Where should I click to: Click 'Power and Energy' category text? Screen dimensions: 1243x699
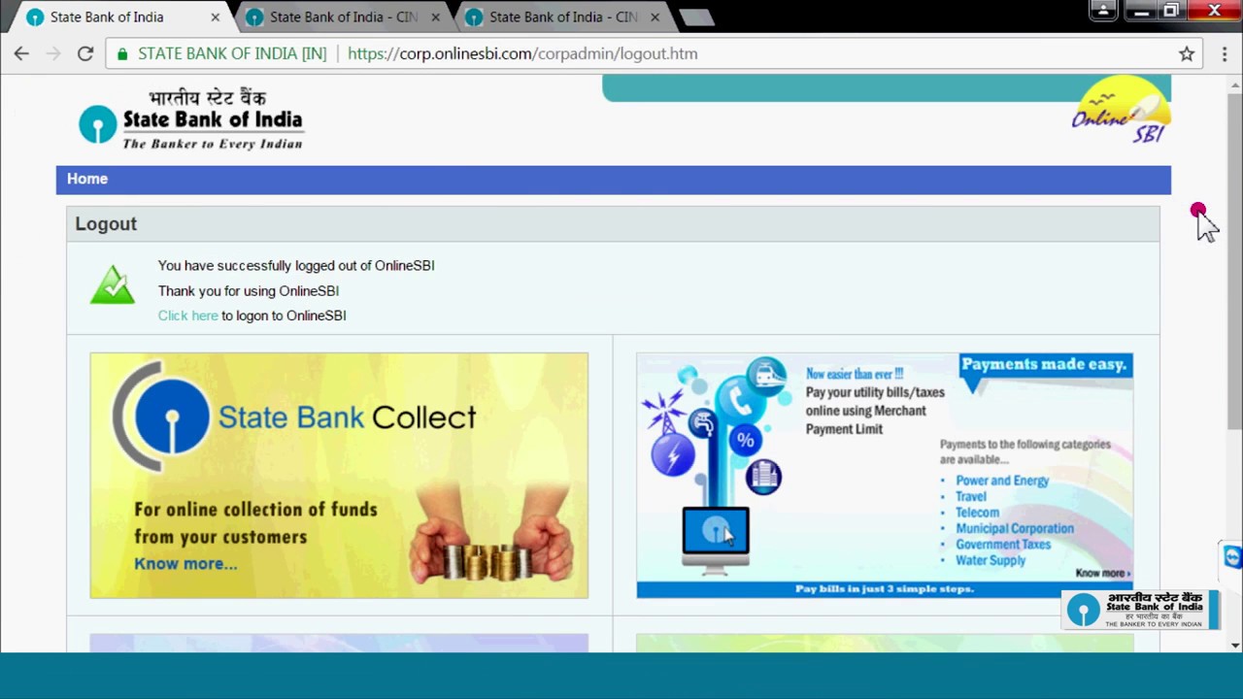pos(1002,481)
